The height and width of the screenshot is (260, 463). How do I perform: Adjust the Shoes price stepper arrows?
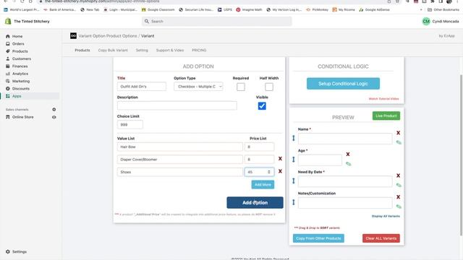tap(269, 172)
